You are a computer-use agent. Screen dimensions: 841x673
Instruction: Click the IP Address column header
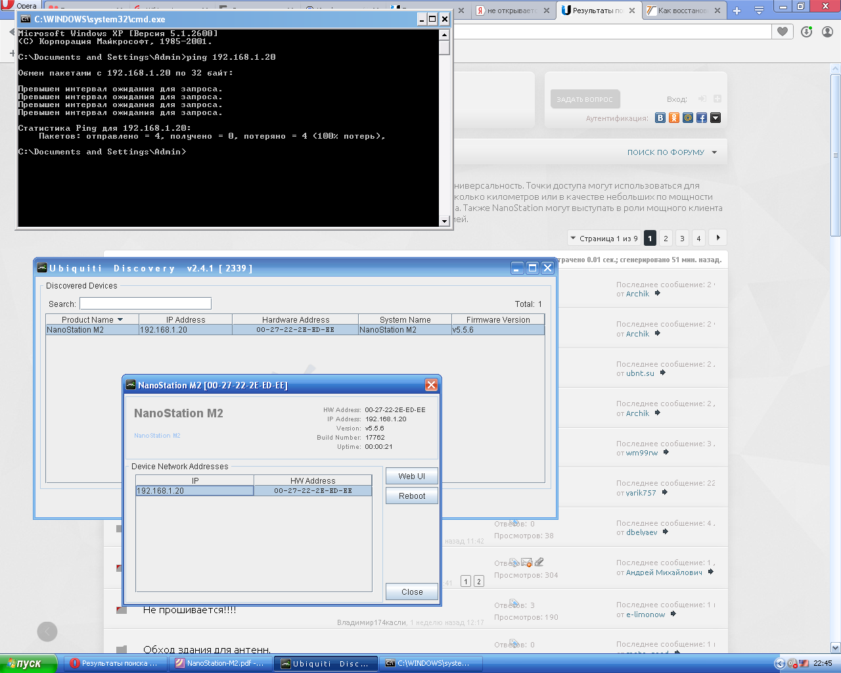pos(185,319)
